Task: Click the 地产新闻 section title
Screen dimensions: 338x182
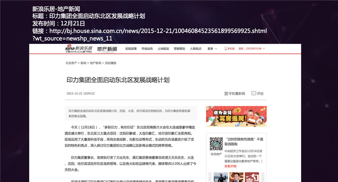Action: tap(107, 49)
